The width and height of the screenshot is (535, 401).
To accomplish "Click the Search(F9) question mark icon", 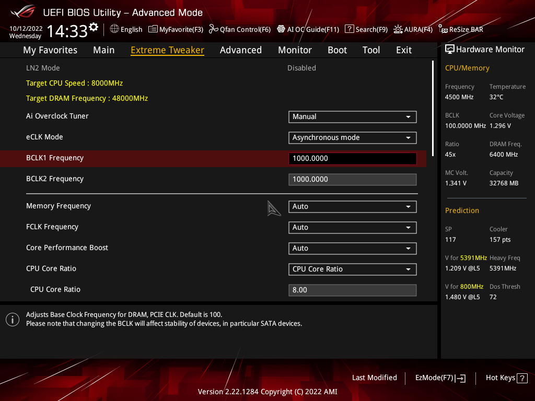I will [x=350, y=29].
